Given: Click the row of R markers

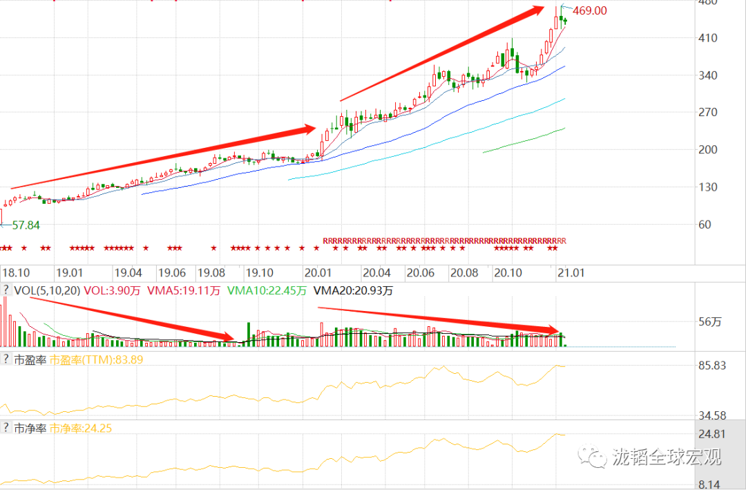Looking at the screenshot, I should (x=444, y=241).
